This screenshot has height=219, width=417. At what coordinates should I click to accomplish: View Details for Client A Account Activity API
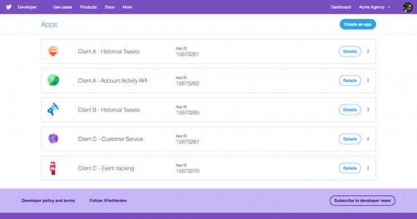pos(350,80)
